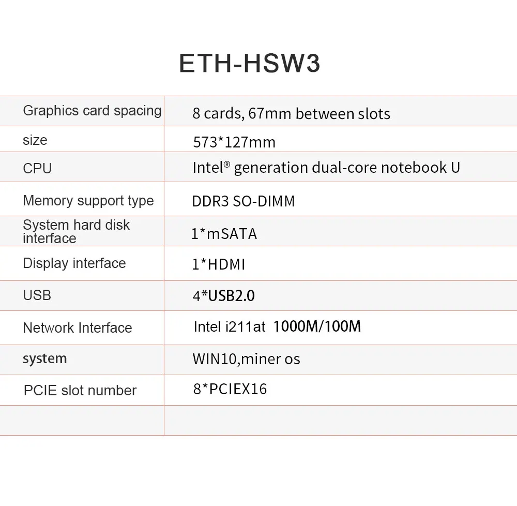Click the 8 cards, 67mm between slots value
Viewport: 517px width, 506px height.
point(291,114)
